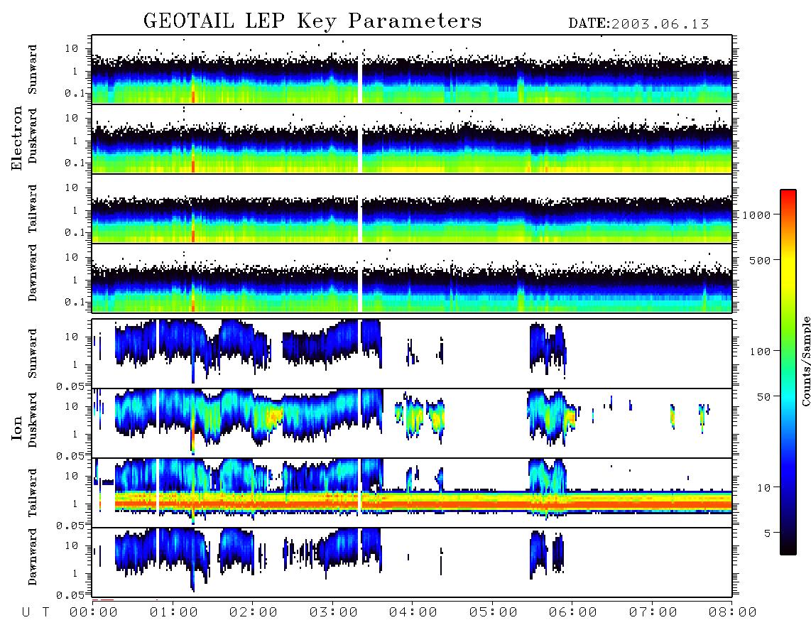Click the vertical "Electron" group label
811x625 pixels.
(17, 138)
